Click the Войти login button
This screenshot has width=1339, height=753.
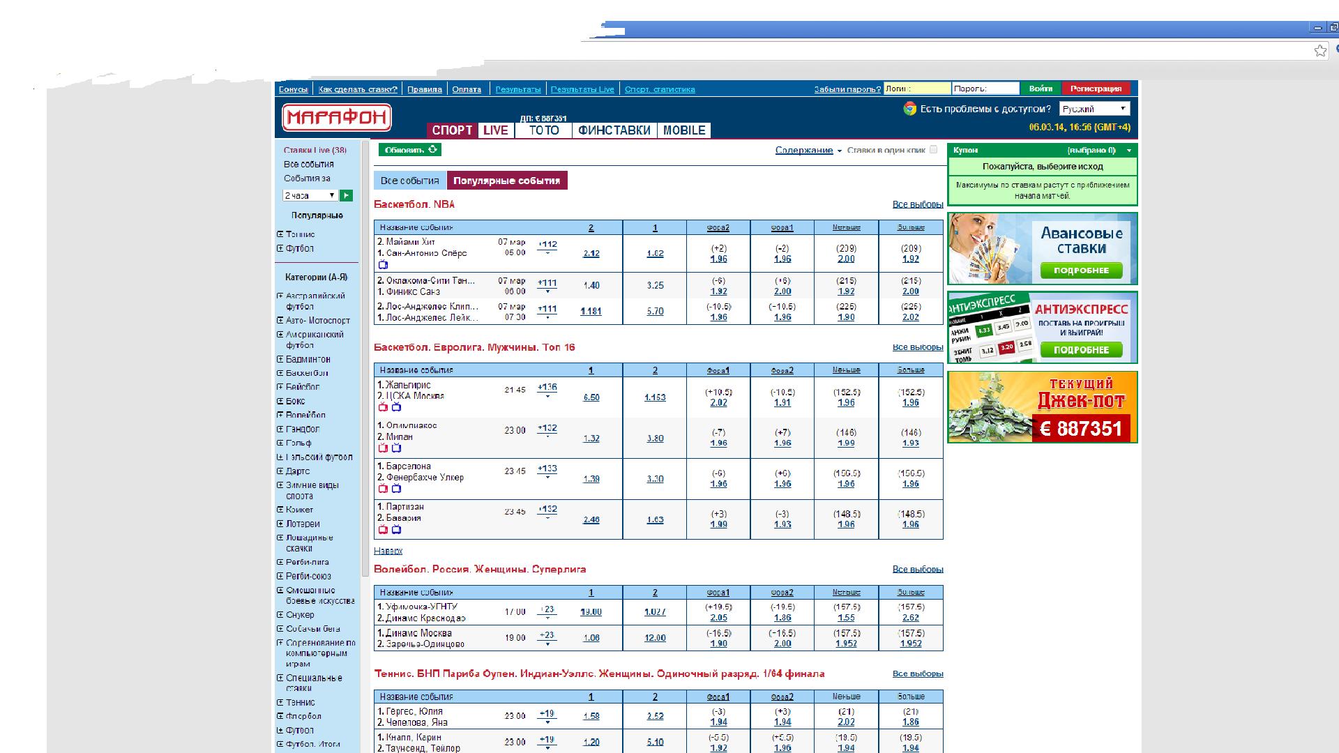(1041, 89)
